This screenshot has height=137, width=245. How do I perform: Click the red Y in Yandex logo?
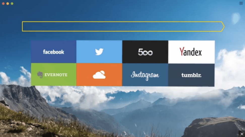coord(182,51)
